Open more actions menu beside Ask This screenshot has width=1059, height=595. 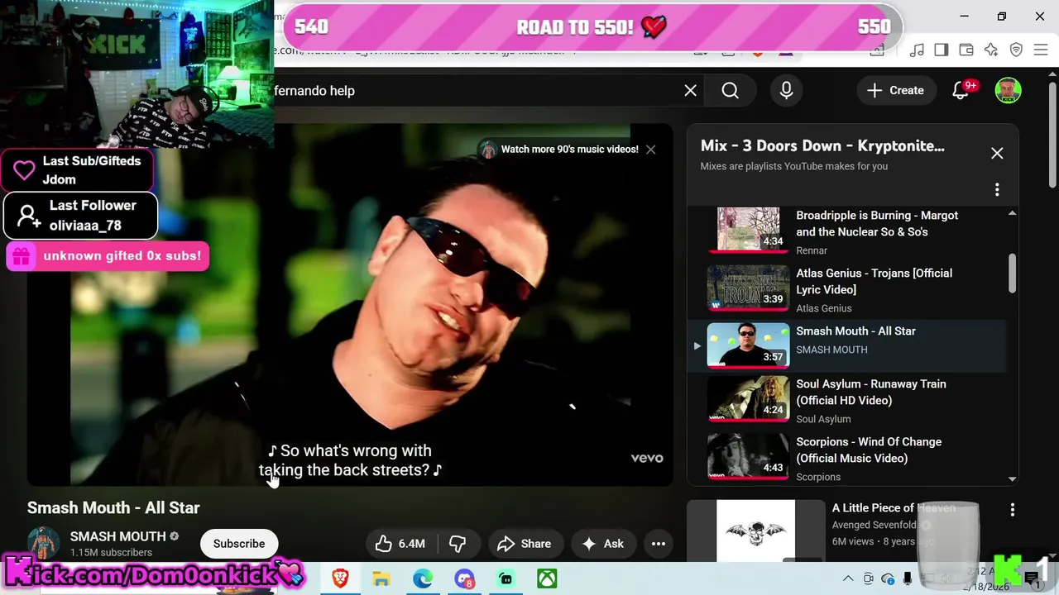(659, 544)
